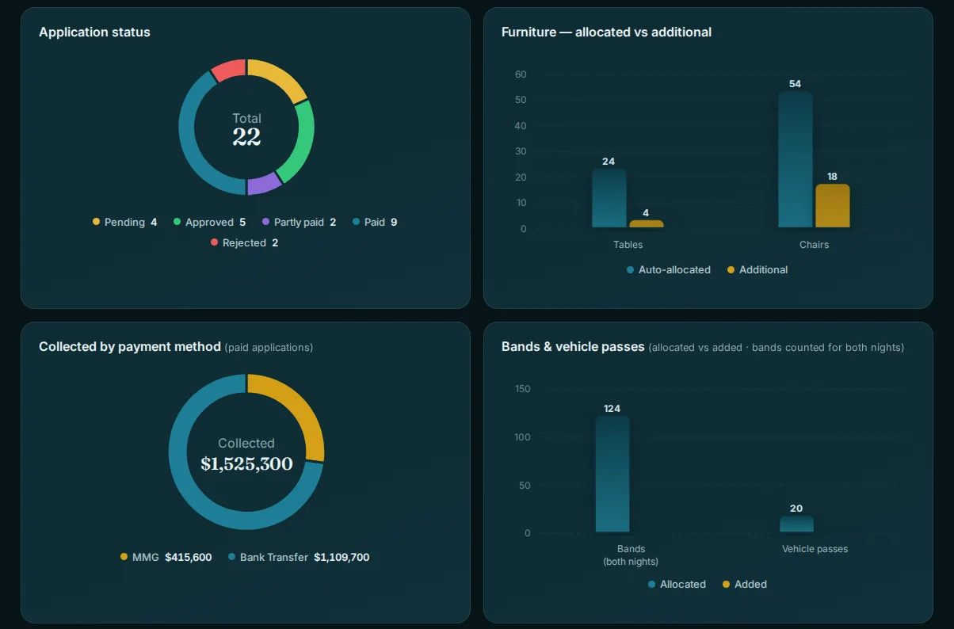Select the yellow Pending donut segment
Viewport: 954px width, 629px height.
280,77
